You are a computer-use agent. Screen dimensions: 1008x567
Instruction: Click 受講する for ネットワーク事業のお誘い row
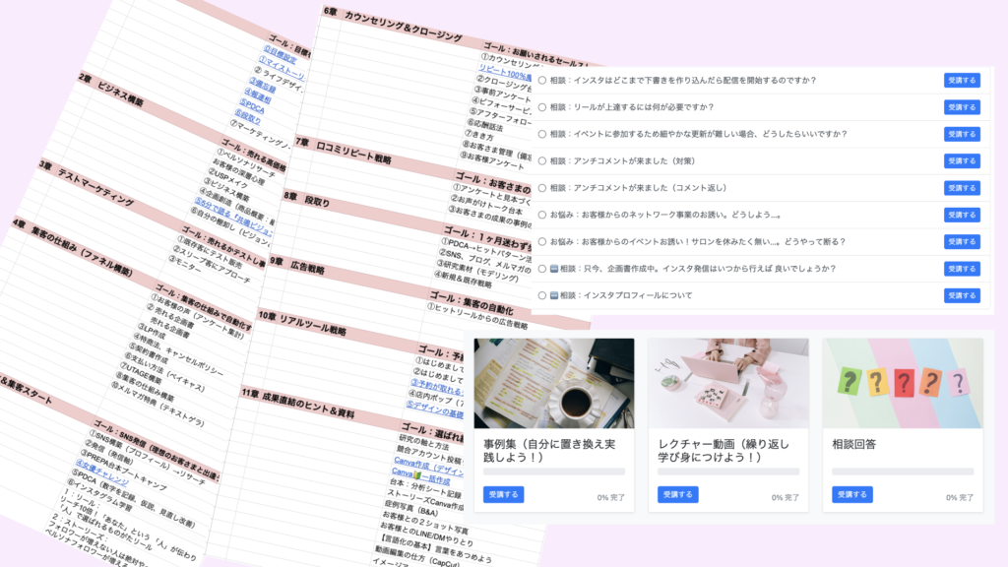tap(962, 215)
